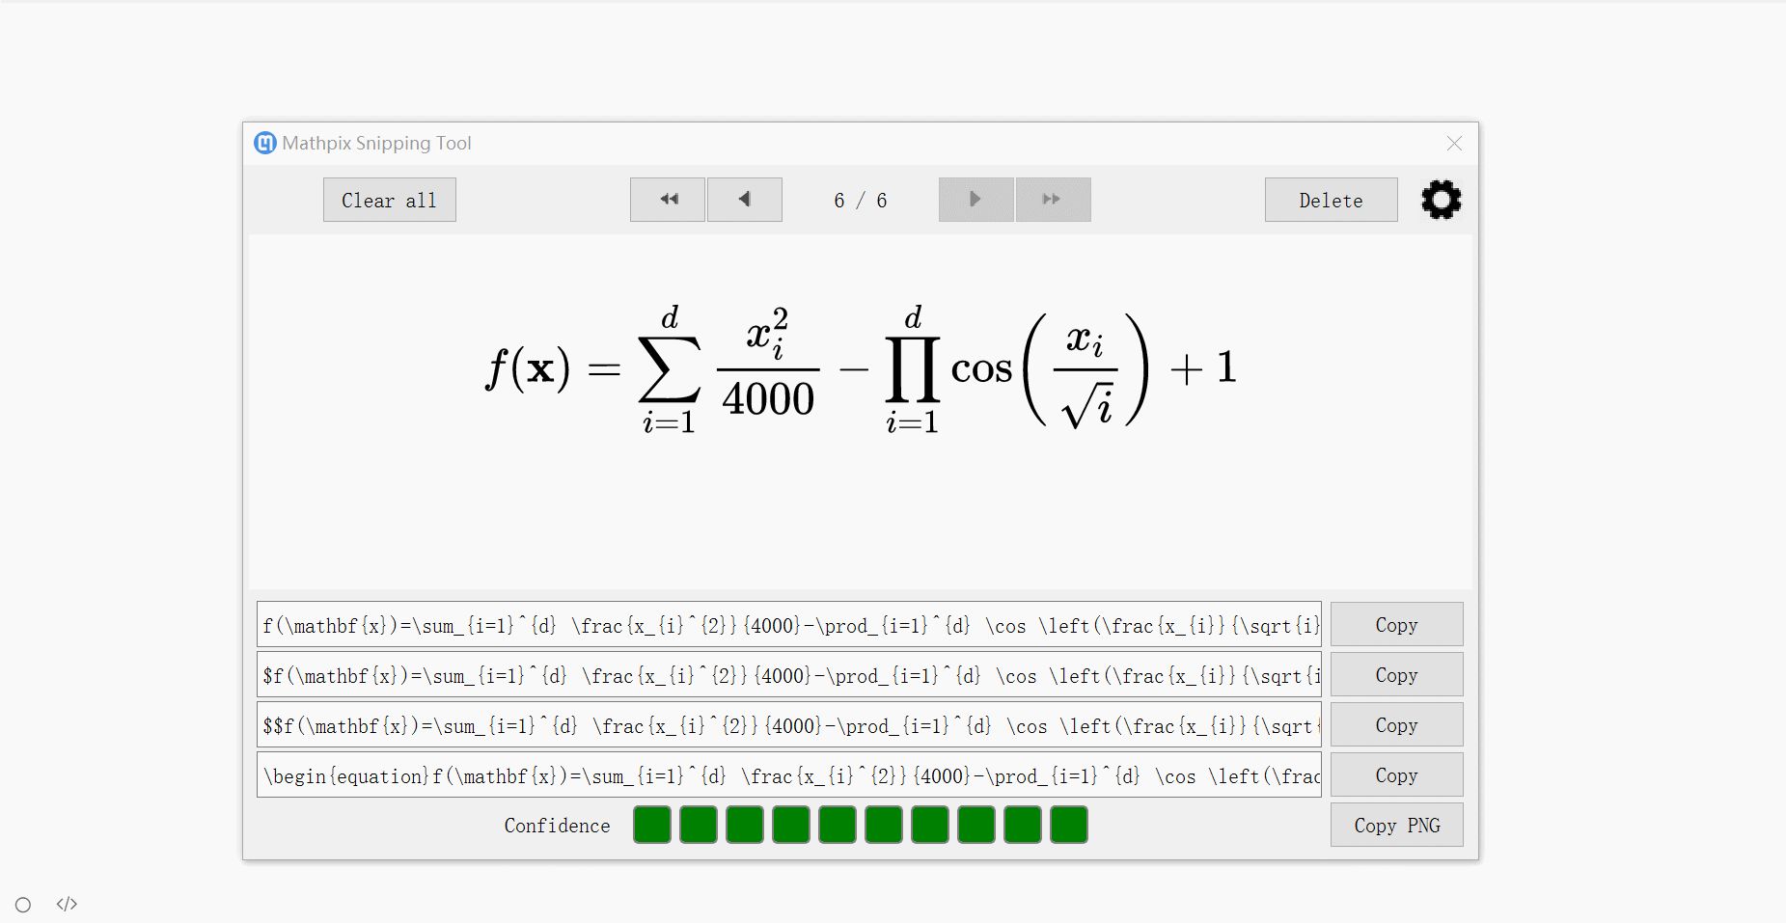
Task: Open settings with the gear icon
Action: (1441, 201)
